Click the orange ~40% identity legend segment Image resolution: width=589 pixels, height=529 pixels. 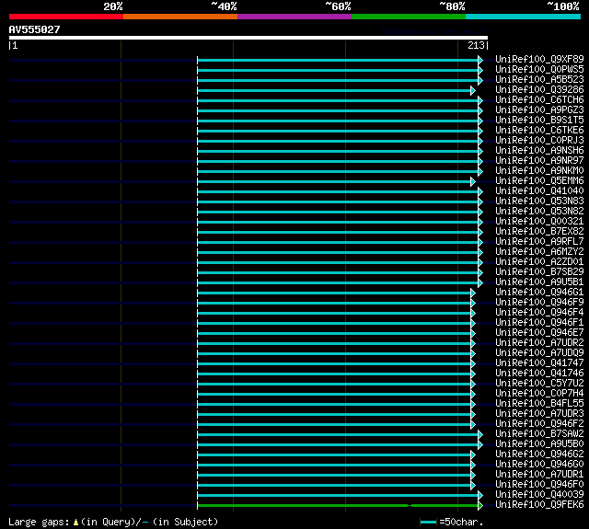point(180,17)
